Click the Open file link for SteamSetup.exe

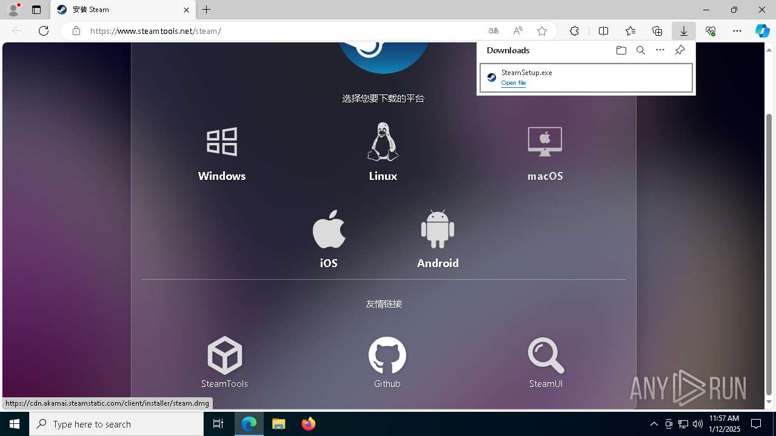point(513,83)
